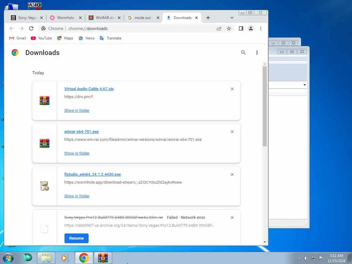Open the Maps bookmark
Viewport: 352px width, 264px height.
tap(65, 38)
